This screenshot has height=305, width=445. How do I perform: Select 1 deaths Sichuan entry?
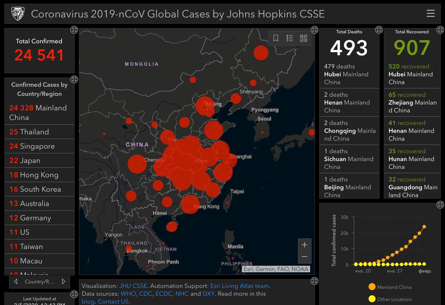coord(349,159)
